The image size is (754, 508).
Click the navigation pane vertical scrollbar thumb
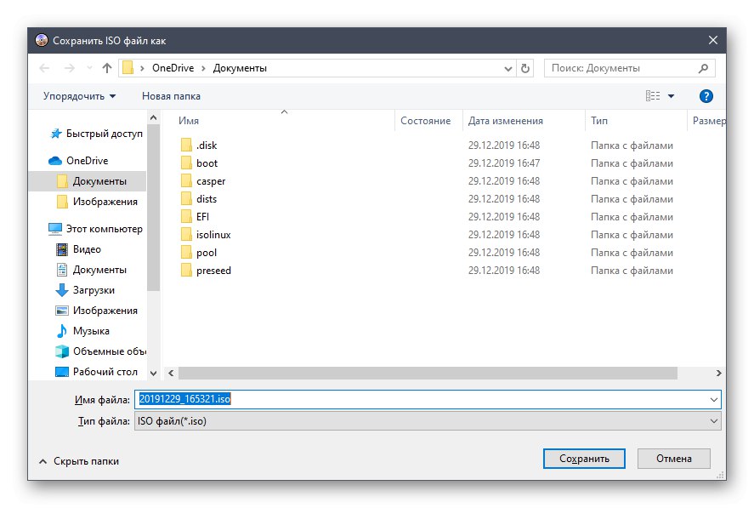point(153,208)
